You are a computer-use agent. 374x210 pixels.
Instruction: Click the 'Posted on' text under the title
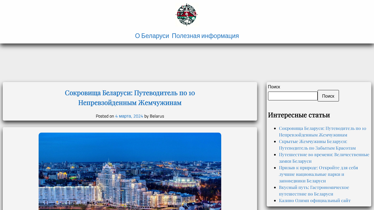point(105,116)
